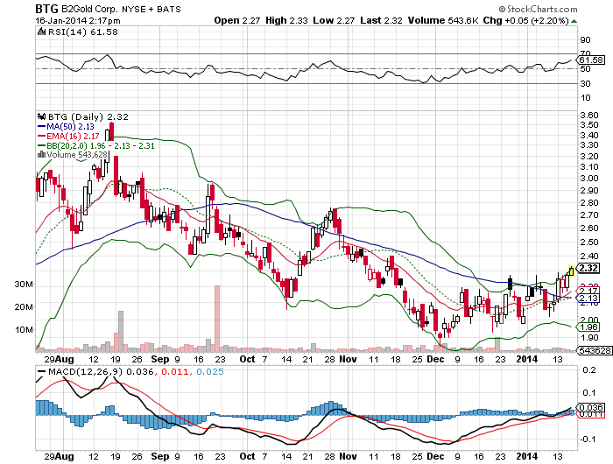Click the MACD signal value 0.011
The height and width of the screenshot is (464, 613).
175,371
